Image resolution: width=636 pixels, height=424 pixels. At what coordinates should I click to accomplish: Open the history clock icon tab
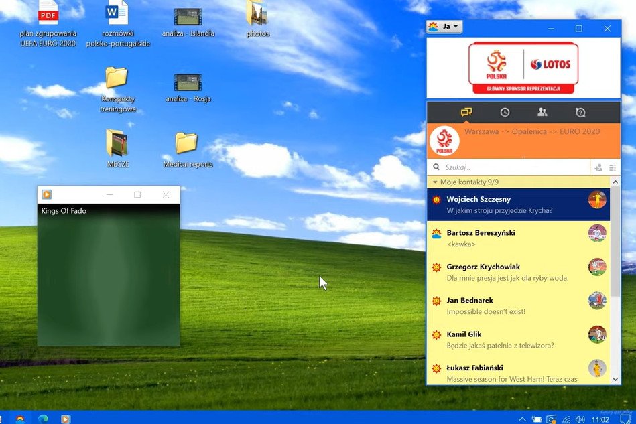tap(505, 113)
